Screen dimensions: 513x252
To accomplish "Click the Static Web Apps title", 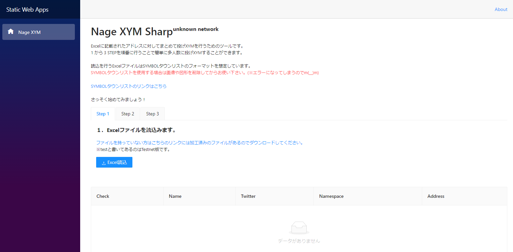I will tap(27, 9).
